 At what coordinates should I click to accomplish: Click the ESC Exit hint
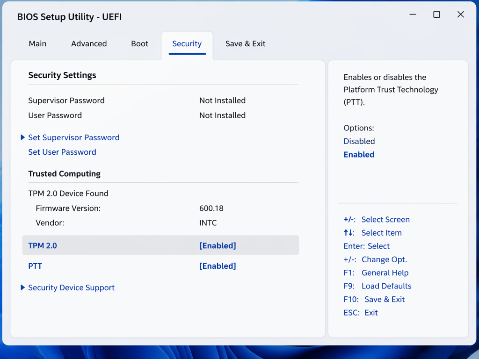361,313
